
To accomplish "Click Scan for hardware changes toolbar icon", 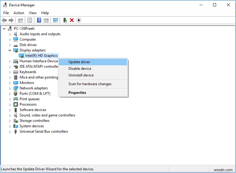I will [56, 20].
